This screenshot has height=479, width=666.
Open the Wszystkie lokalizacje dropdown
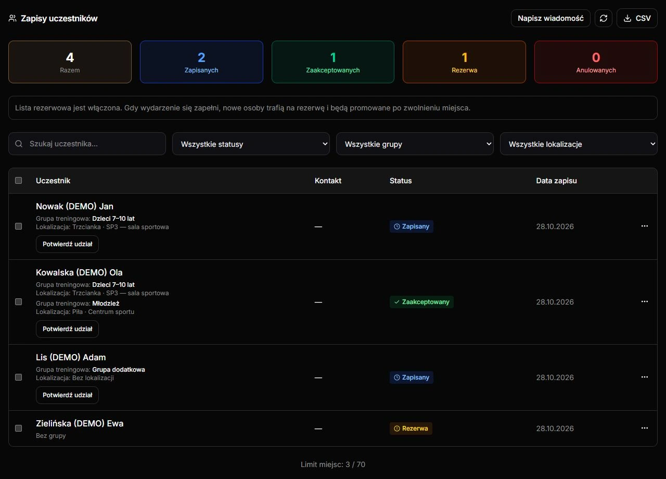[579, 144]
